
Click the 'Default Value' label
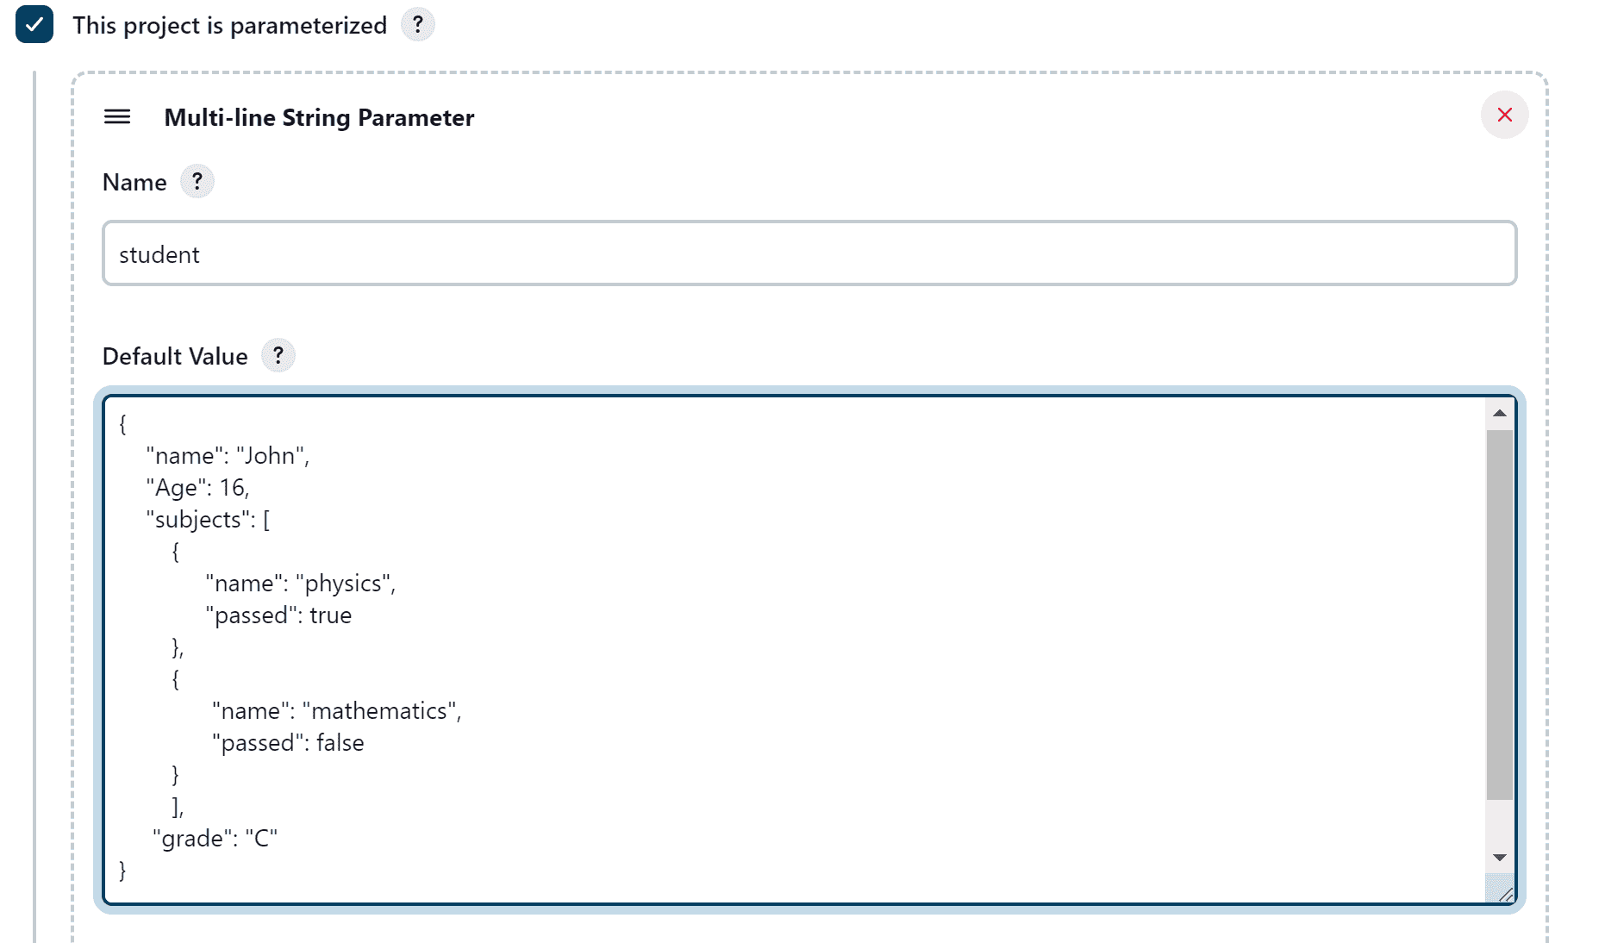175,354
